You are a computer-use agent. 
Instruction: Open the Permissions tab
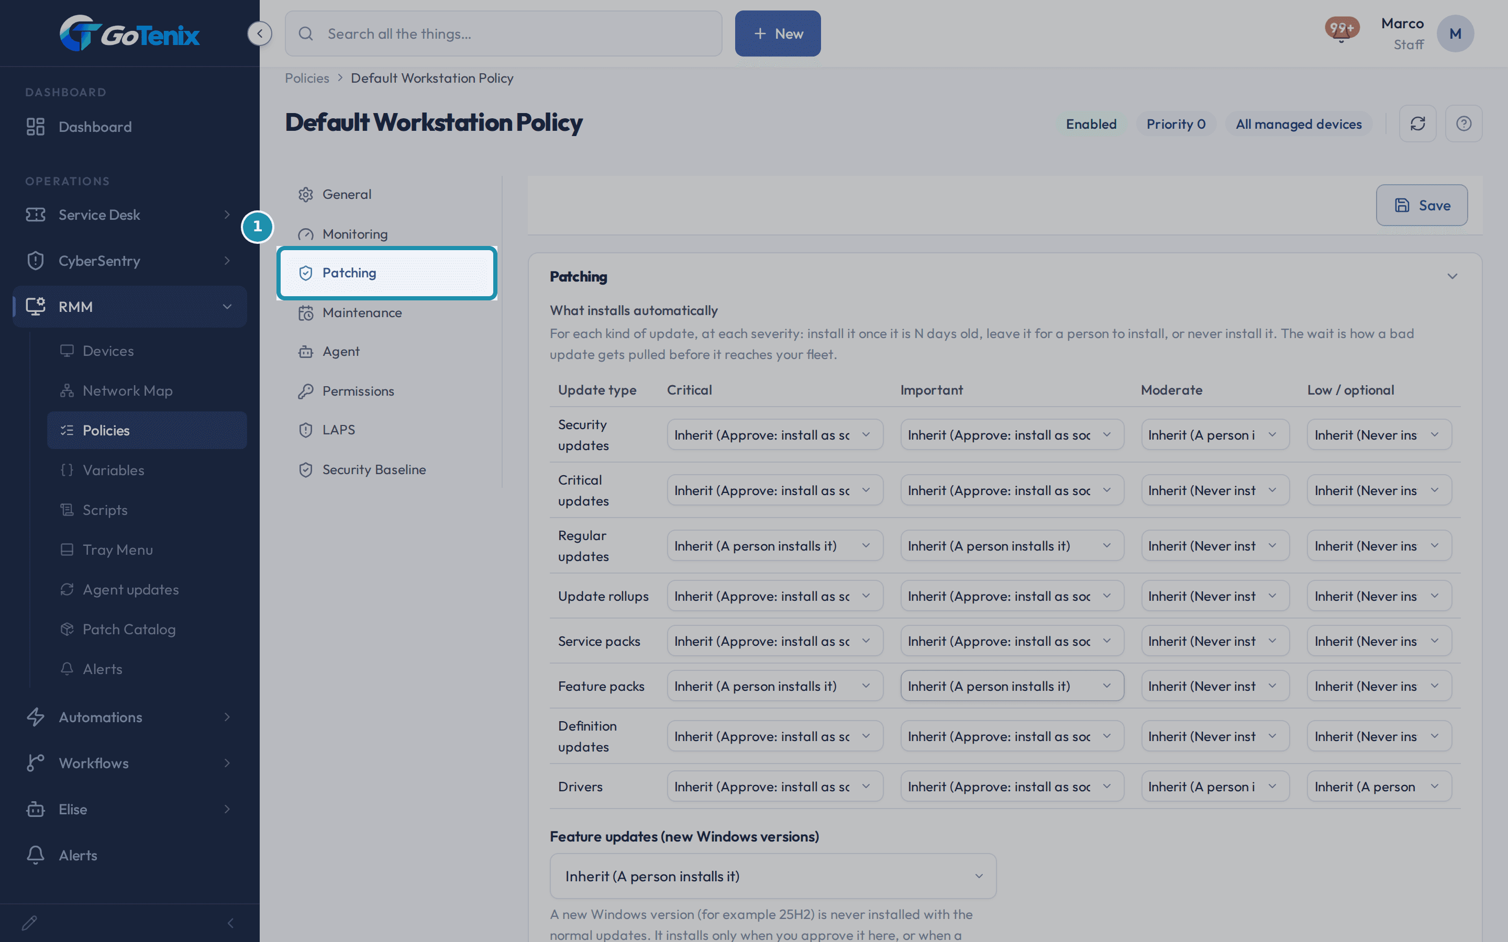pos(387,391)
